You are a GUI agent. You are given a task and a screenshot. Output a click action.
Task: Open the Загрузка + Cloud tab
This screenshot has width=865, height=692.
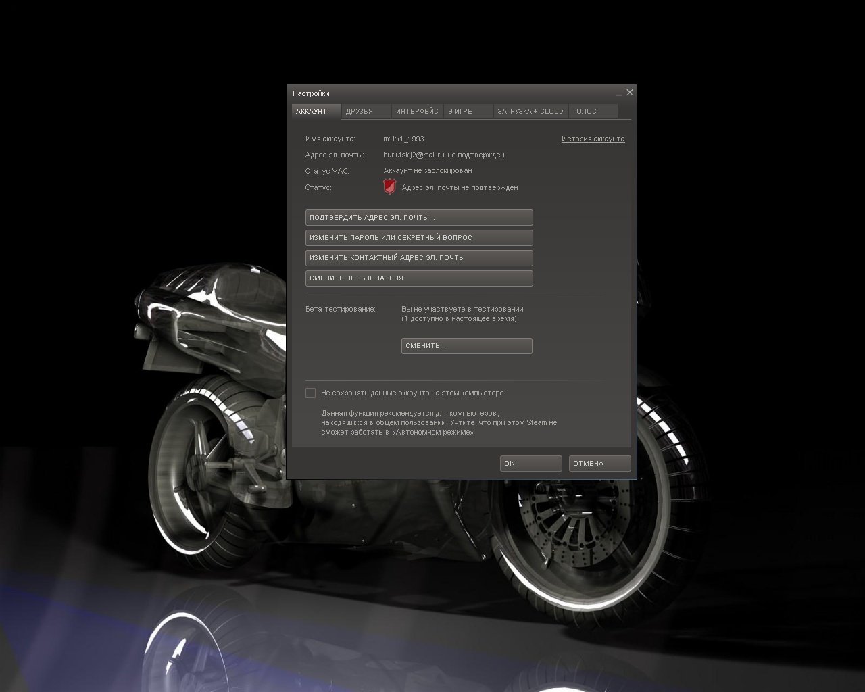(x=530, y=112)
